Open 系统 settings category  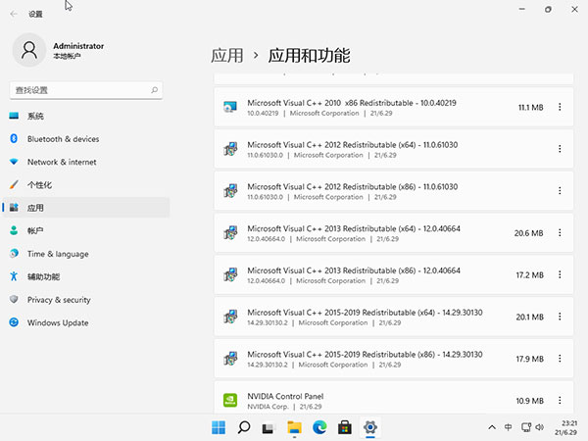coord(86,116)
